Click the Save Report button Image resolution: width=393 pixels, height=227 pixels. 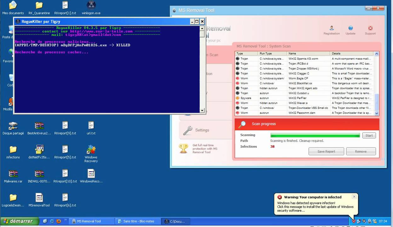click(326, 151)
